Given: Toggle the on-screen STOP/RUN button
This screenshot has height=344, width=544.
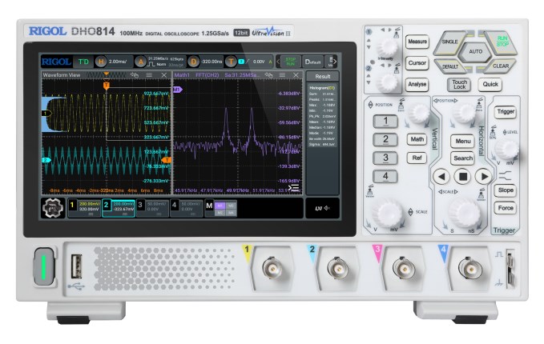Looking at the screenshot, I should click(290, 62).
